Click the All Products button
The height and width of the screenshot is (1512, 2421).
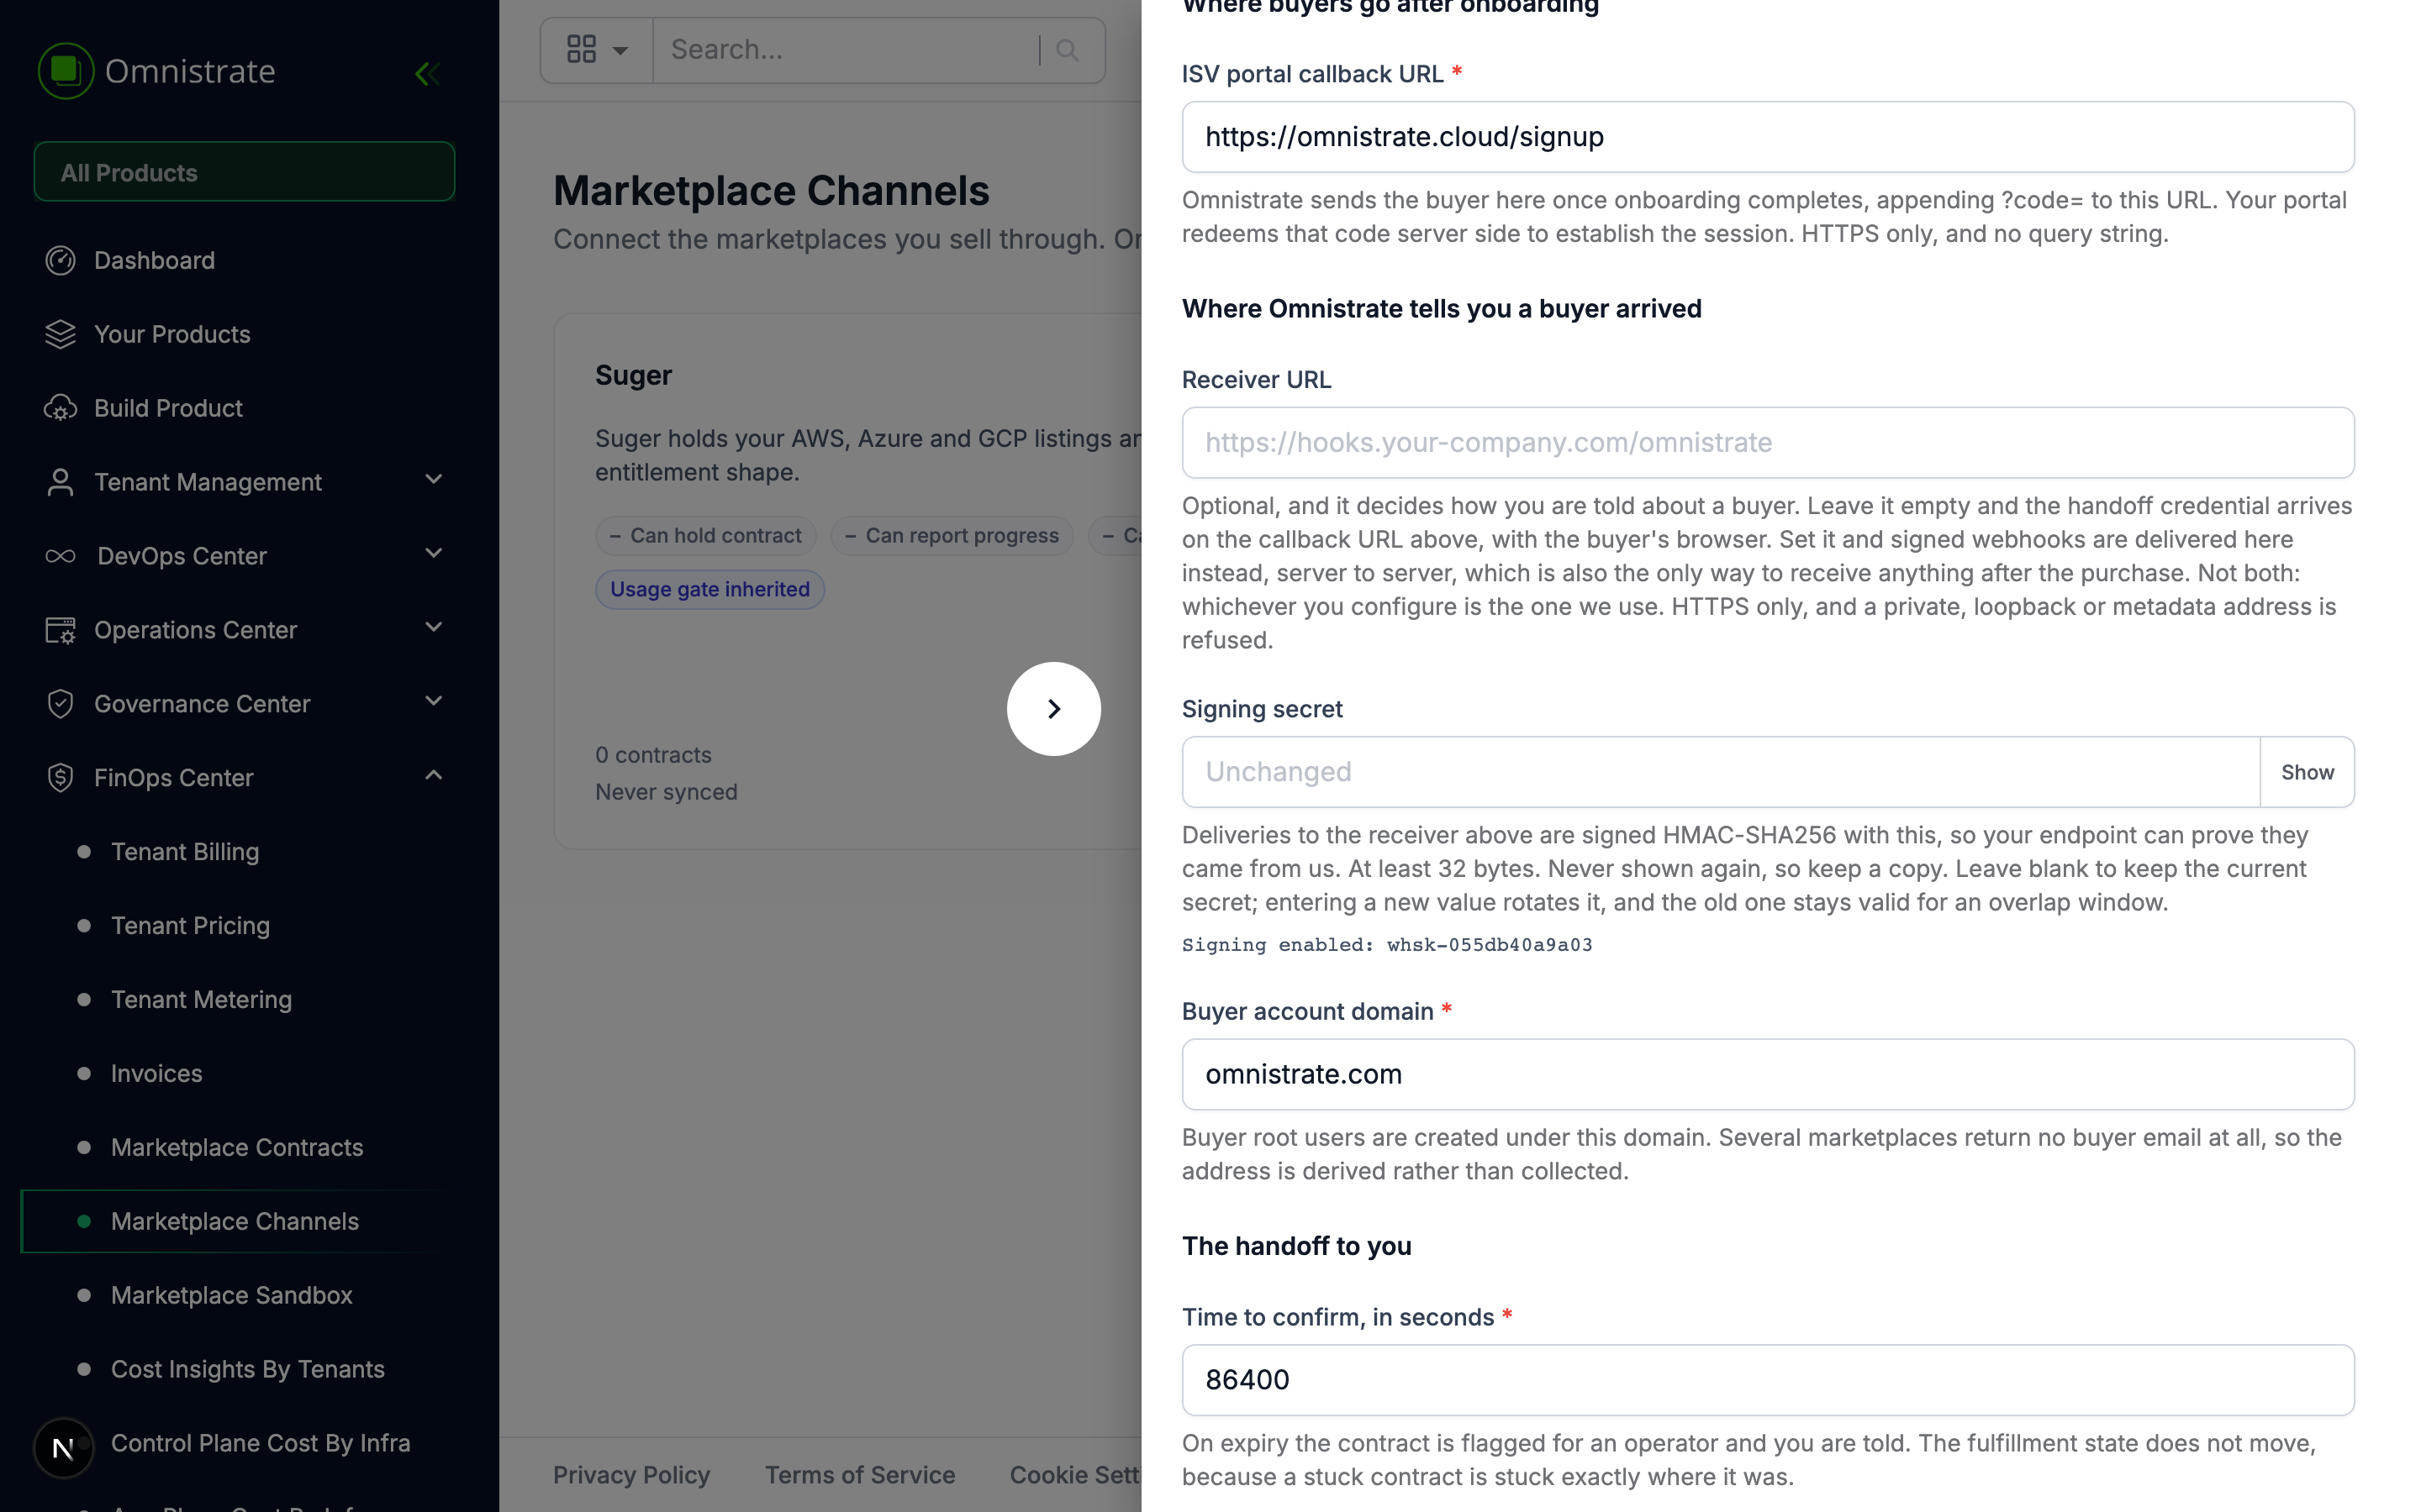(244, 172)
